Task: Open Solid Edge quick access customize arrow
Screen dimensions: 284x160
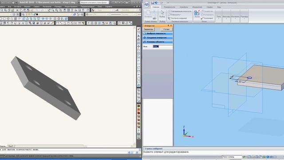Action: pyautogui.click(x=168, y=3)
